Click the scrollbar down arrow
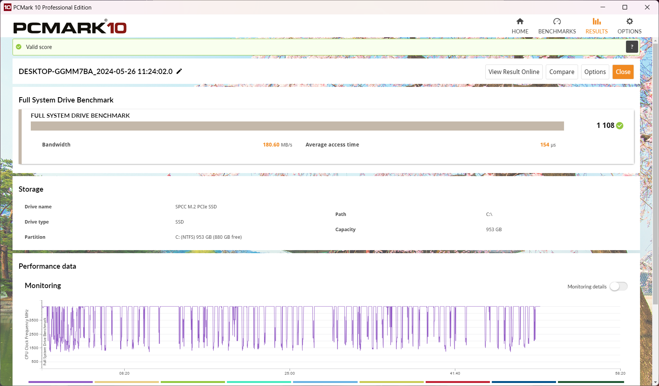The width and height of the screenshot is (659, 386). coord(655,382)
